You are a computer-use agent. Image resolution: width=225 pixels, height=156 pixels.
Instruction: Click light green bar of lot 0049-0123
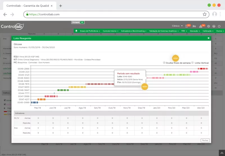coord(177,75)
